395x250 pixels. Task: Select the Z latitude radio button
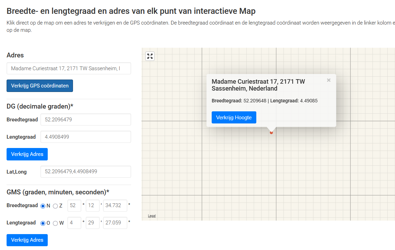55,206
